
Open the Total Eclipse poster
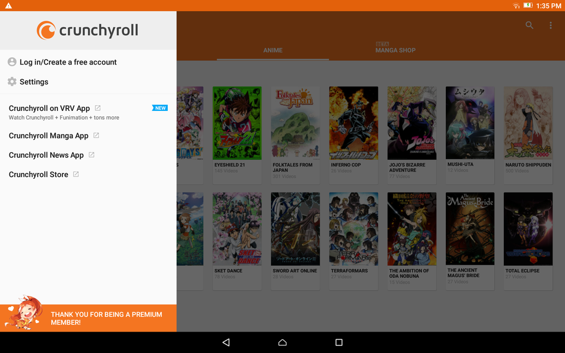coord(528,229)
